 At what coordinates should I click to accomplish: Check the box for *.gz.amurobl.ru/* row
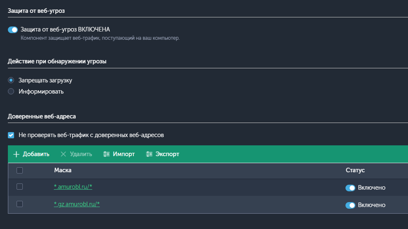[19, 204]
